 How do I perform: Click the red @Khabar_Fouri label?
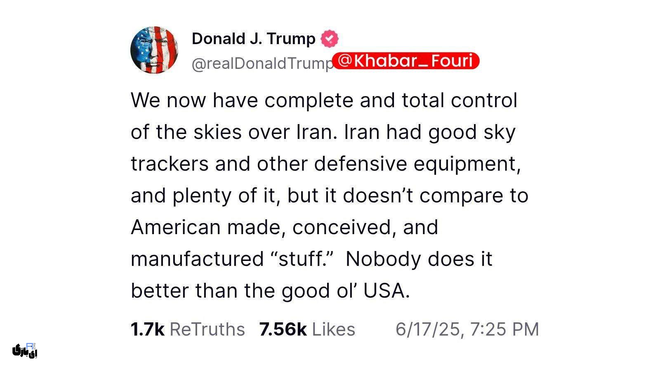pos(406,61)
